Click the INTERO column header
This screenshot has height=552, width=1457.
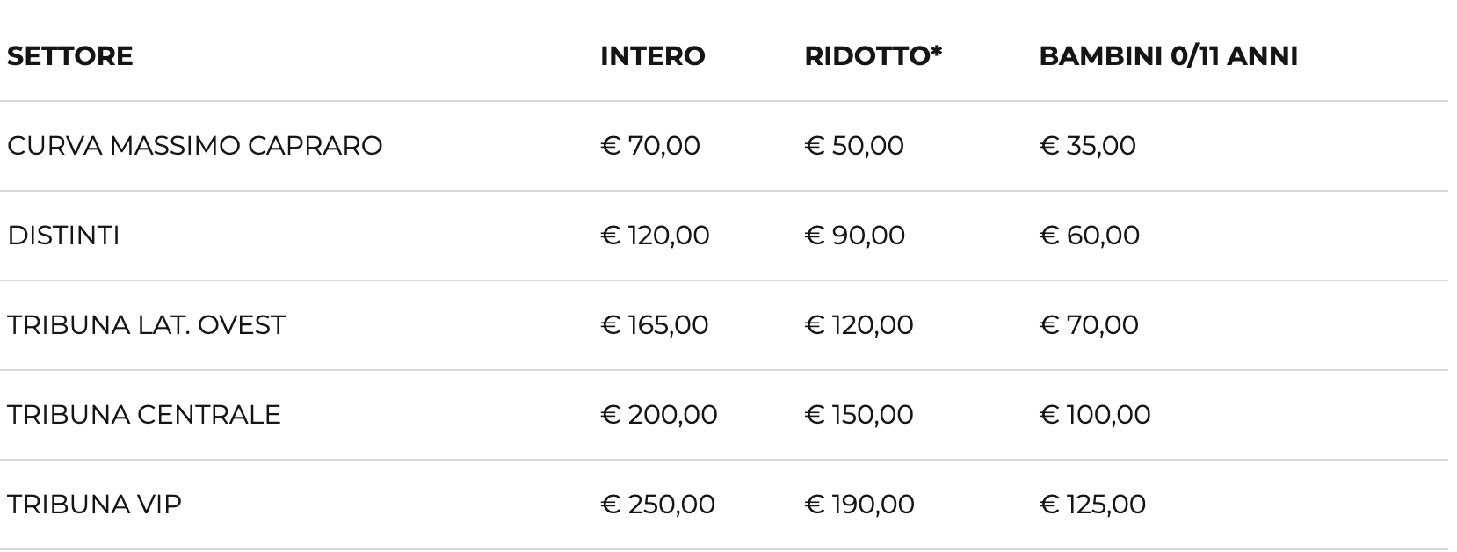652,56
